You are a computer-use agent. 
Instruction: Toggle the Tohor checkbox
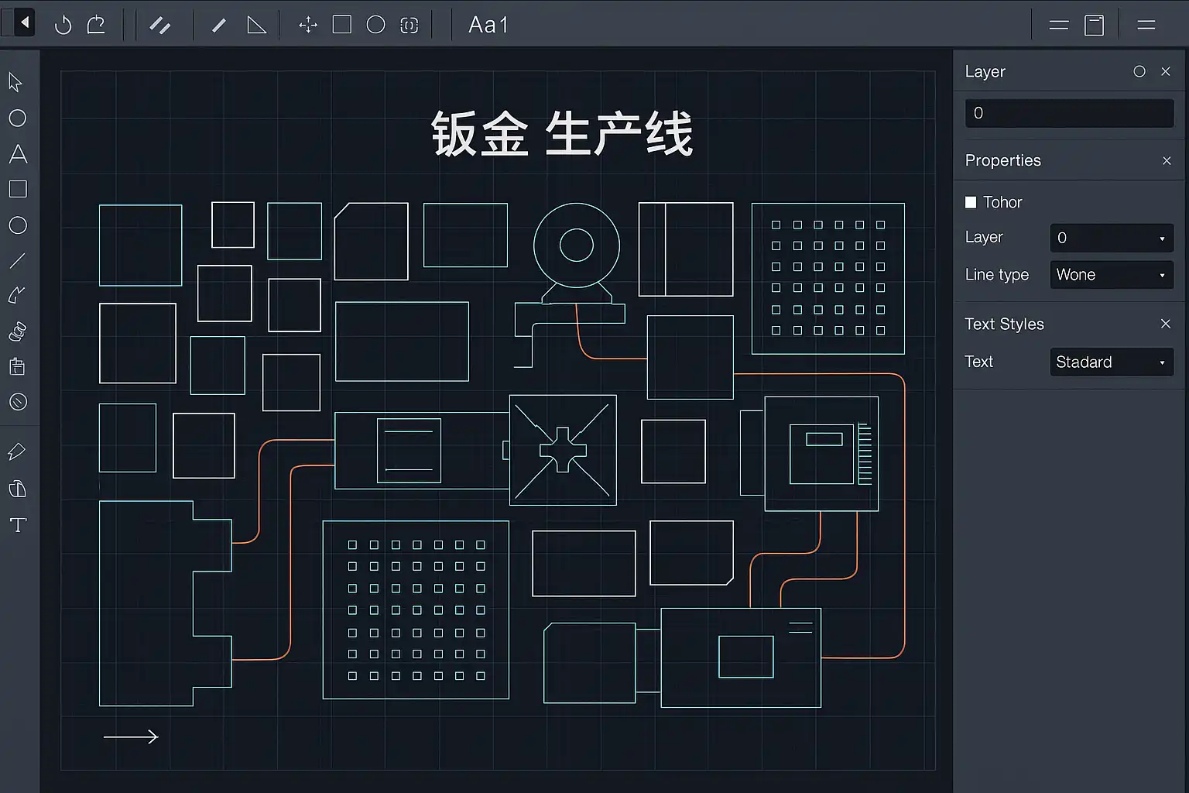971,202
